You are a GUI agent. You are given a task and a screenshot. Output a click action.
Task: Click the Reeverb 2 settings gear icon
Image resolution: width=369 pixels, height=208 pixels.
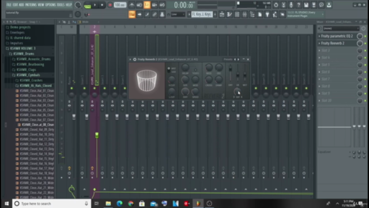(x=134, y=60)
